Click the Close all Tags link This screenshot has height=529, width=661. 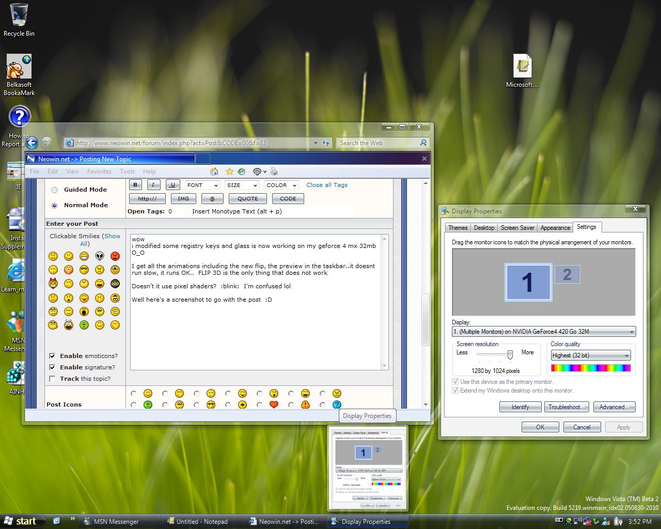(326, 185)
